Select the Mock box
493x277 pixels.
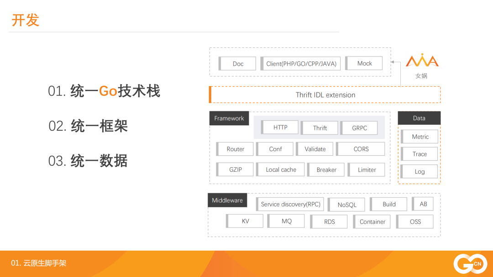tap(364, 63)
